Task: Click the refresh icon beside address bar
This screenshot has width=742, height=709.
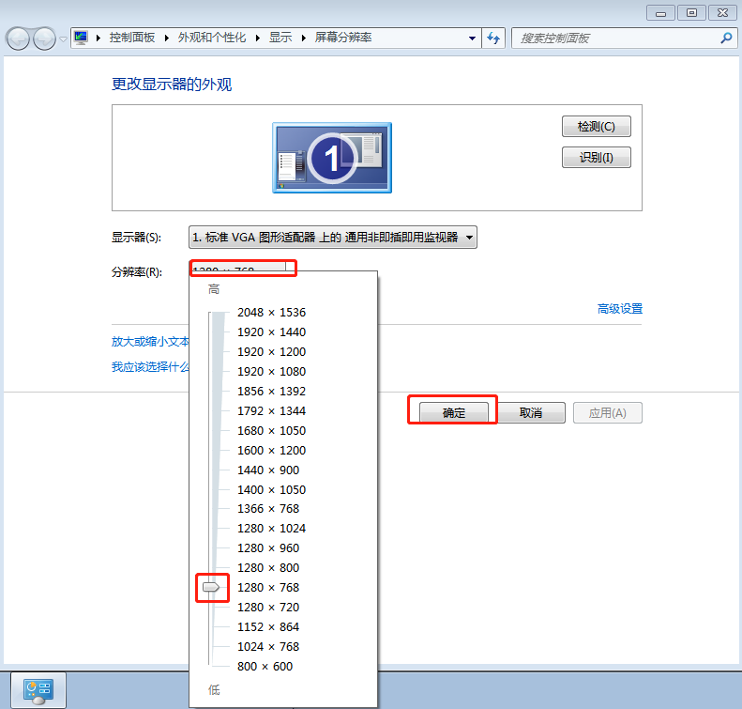Action: coord(494,39)
